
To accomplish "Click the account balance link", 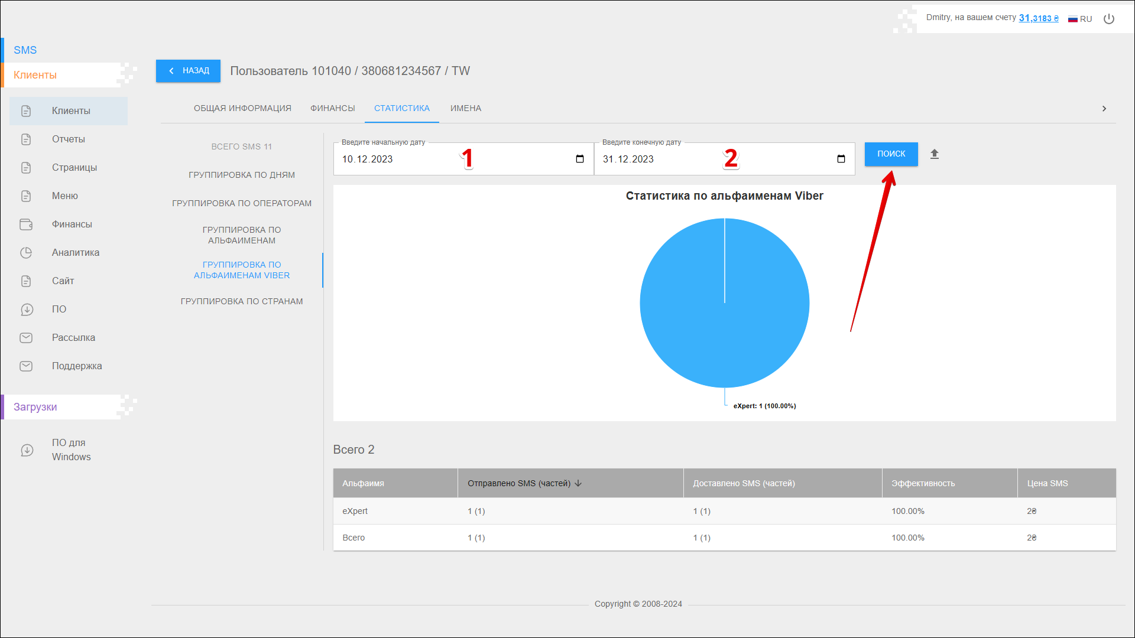I will (1038, 18).
